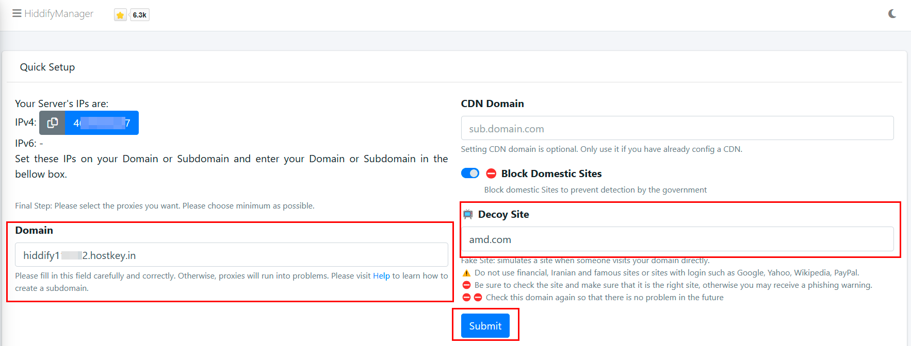Disable the Block Domestic Sites switch
This screenshot has width=911, height=346.
click(x=470, y=174)
